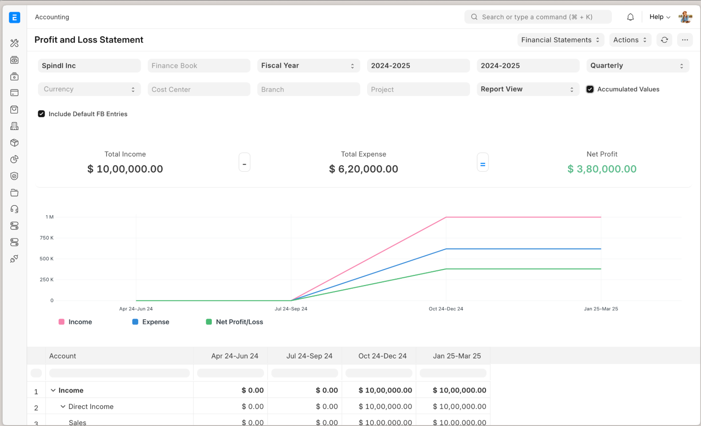The height and width of the screenshot is (426, 701).
Task: Collapse the Income row in table
Action: tap(53, 390)
